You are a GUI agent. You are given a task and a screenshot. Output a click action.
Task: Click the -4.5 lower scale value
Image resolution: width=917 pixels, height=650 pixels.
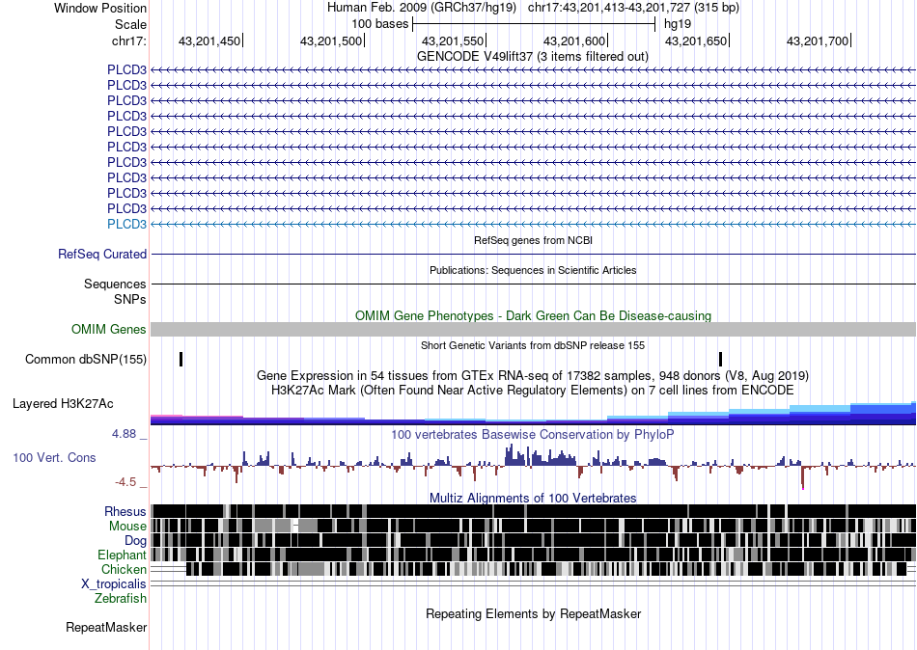(x=125, y=482)
